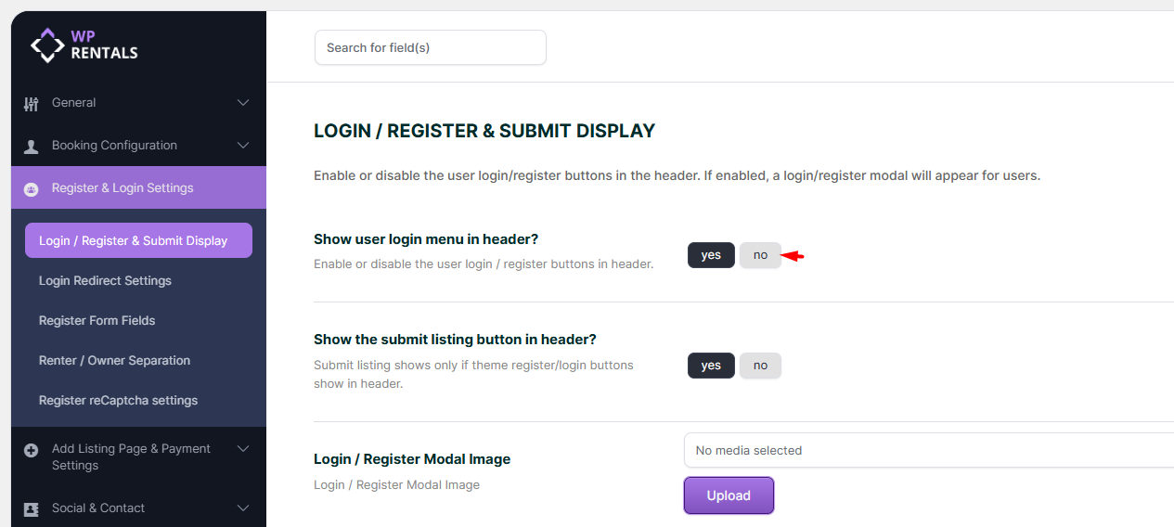Click the General sliders icon
Image resolution: width=1174 pixels, height=527 pixels.
point(32,104)
